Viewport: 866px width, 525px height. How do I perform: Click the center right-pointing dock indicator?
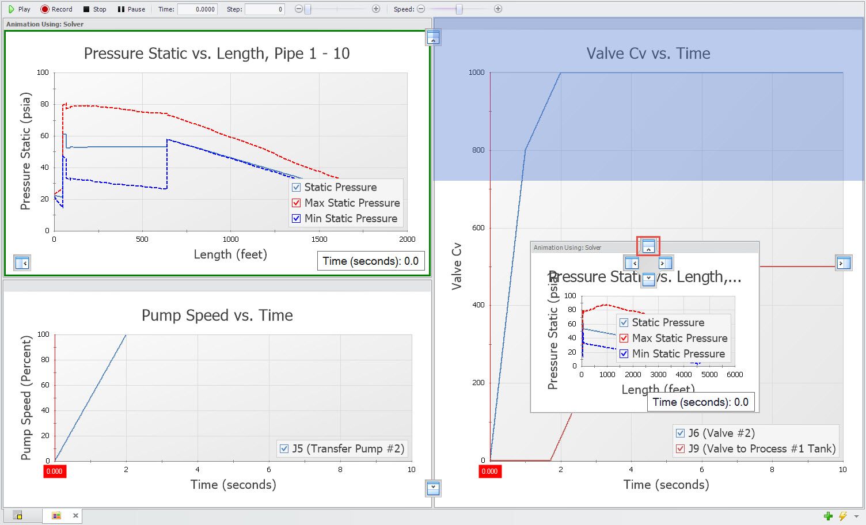(x=665, y=263)
